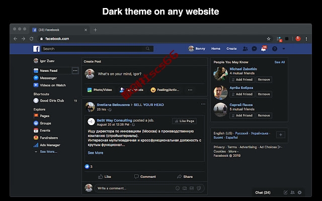Open Svetlana Belousova profile link
This screenshot has height=201, width=322.
[113, 105]
